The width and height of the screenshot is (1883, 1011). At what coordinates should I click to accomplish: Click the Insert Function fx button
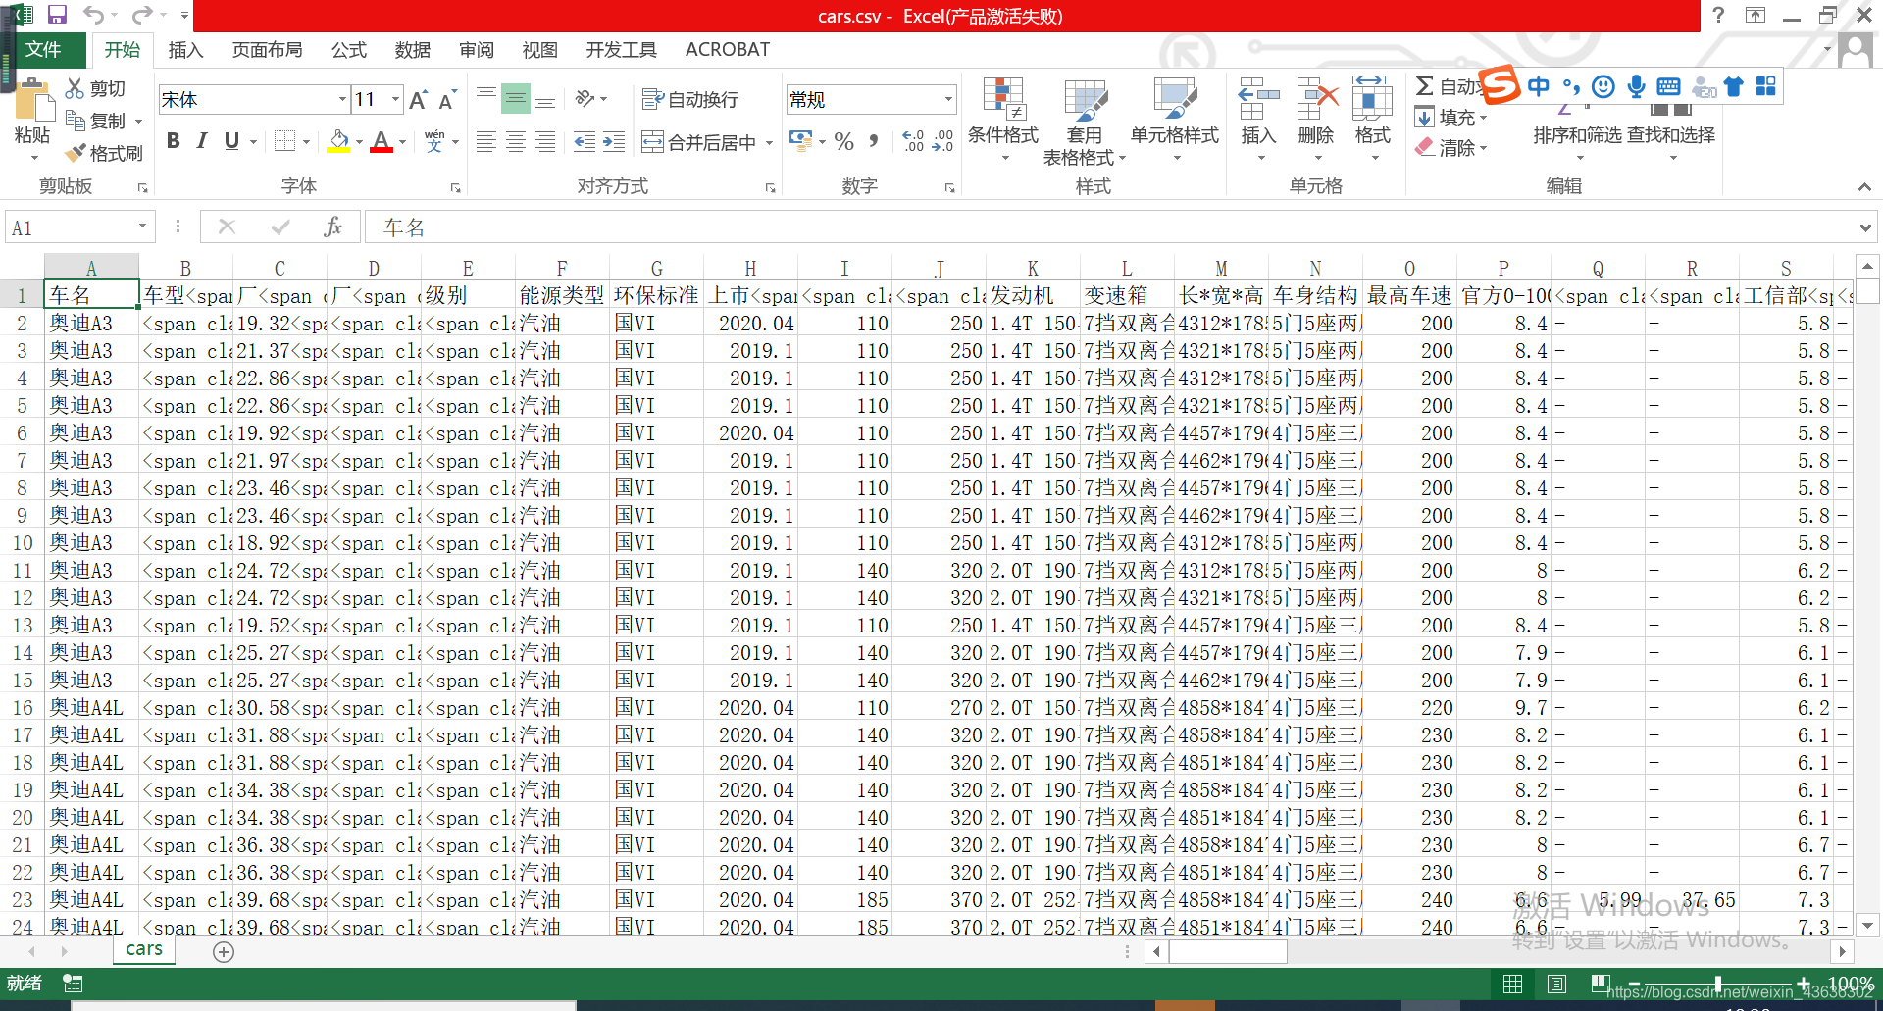332,227
